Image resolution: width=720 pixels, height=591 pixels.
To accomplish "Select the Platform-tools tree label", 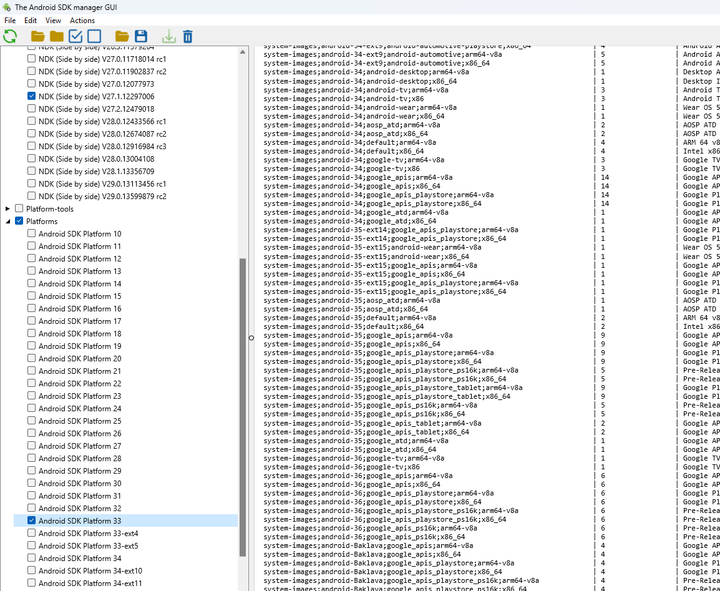I will [x=49, y=209].
